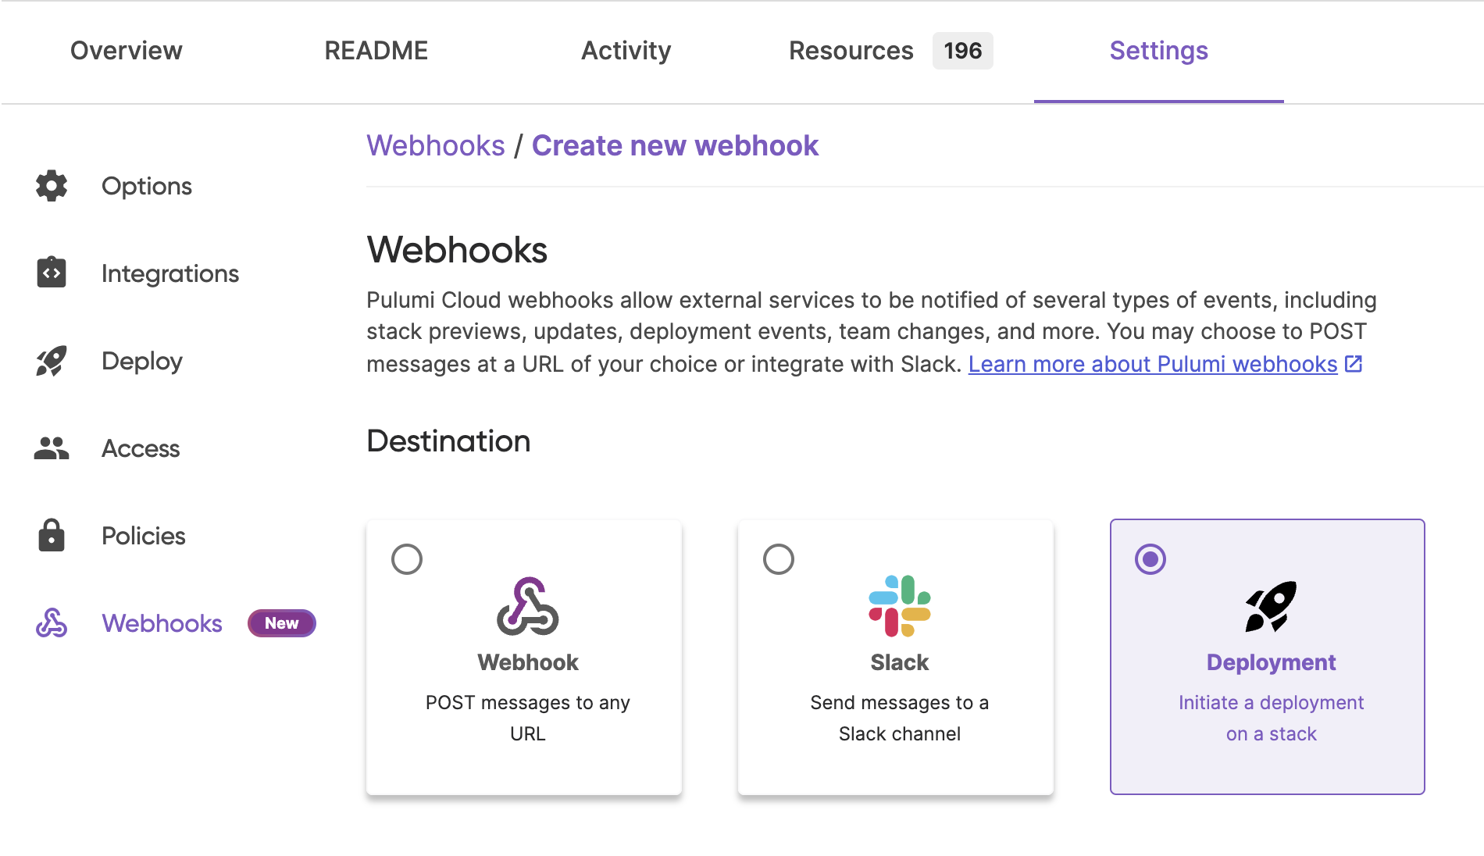Choose the Slack destination radio button

point(777,559)
